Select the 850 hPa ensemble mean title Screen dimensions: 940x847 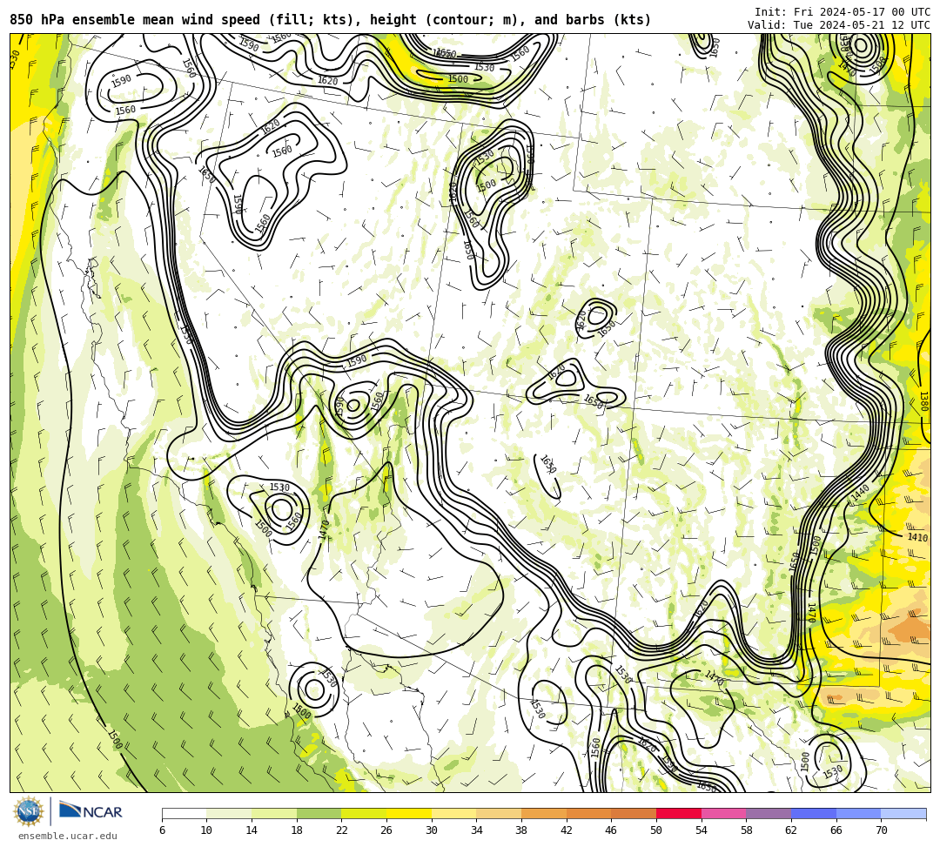[331, 20]
